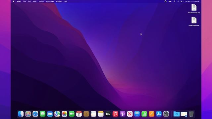Open the App Store from the Dock
The width and height of the screenshot is (212, 119).
[159, 114]
